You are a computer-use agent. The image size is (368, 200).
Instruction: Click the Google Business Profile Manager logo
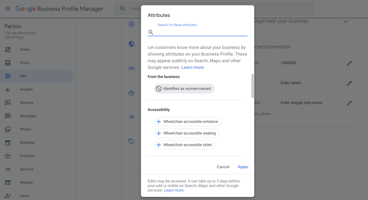pos(59,9)
